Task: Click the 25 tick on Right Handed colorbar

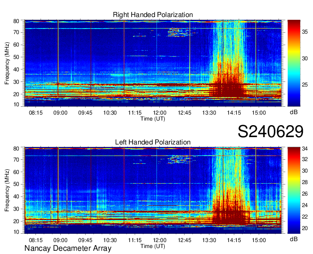Action: click(305, 85)
